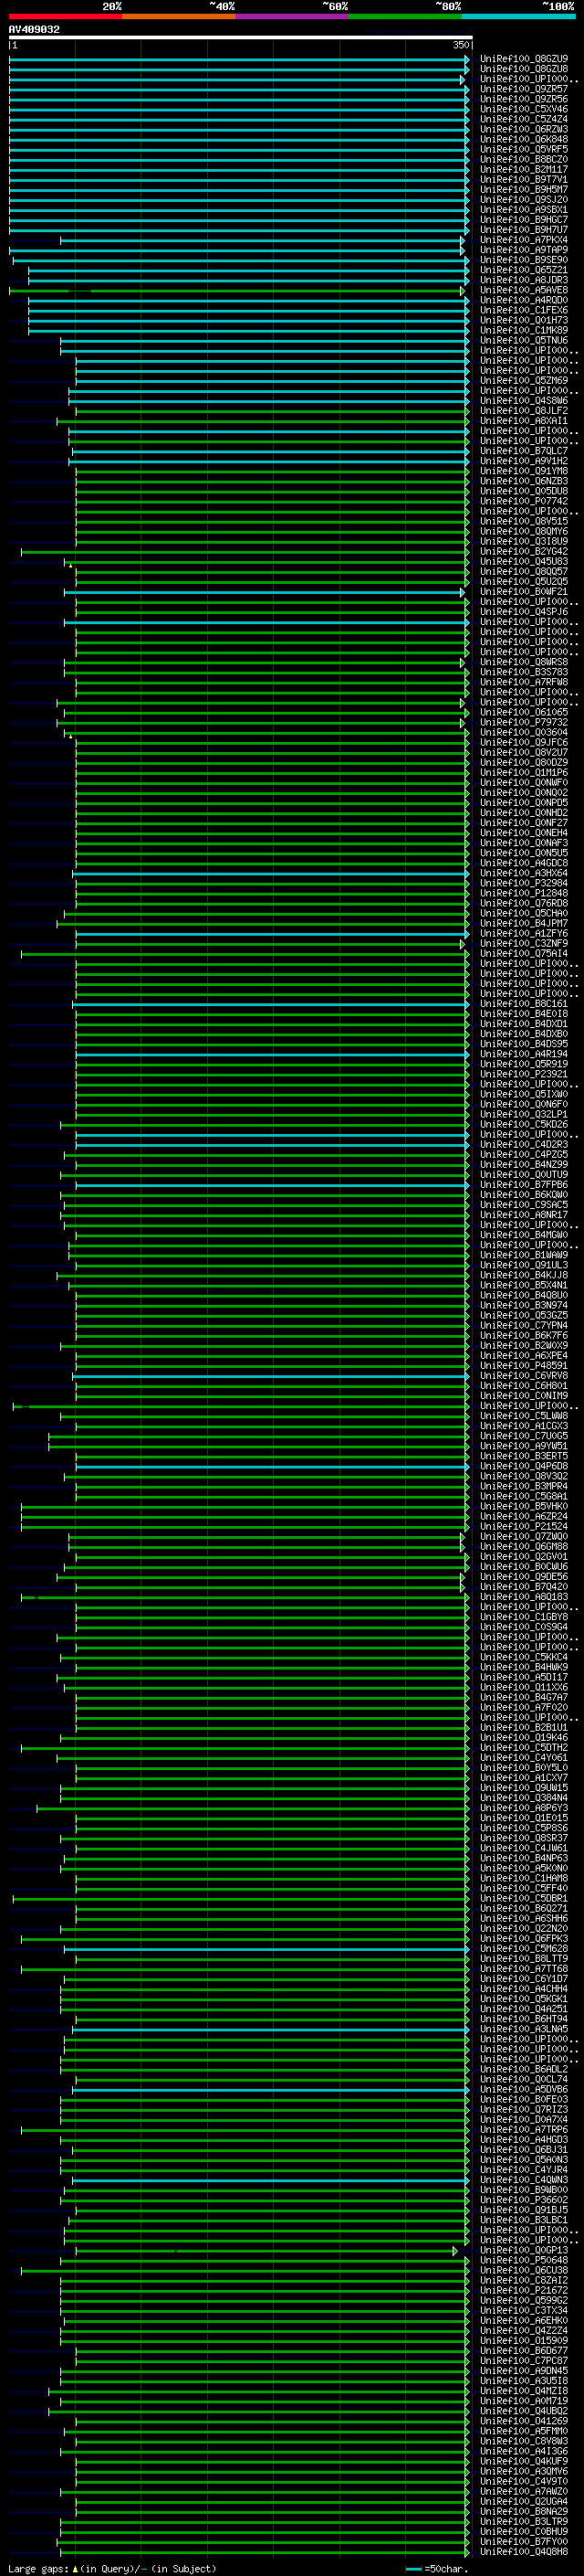Click UniRef100_Q4SPJ6 label
Image resolution: width=584 pixels, height=2576 pixels.
coord(523,612)
